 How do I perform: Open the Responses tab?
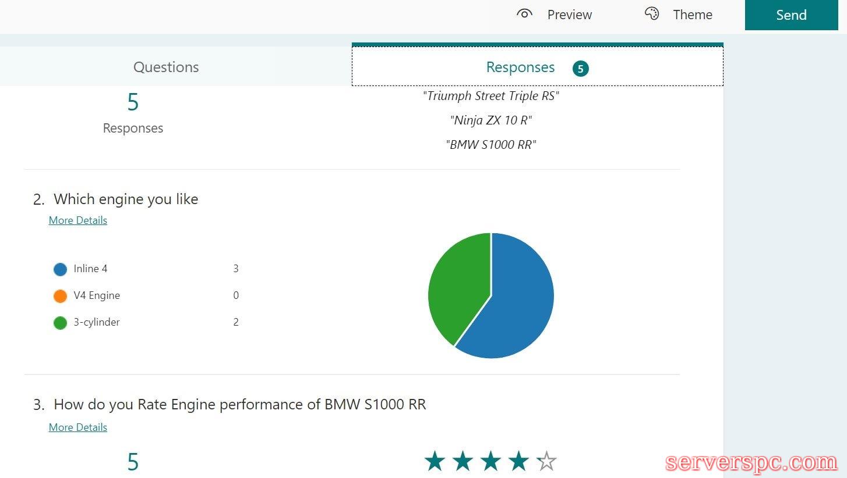(520, 67)
